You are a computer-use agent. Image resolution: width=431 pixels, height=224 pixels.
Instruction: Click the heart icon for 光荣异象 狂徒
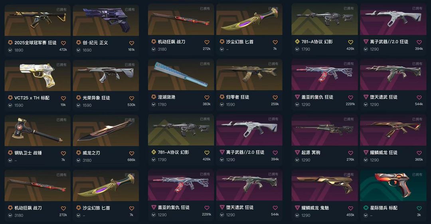pos(132,98)
